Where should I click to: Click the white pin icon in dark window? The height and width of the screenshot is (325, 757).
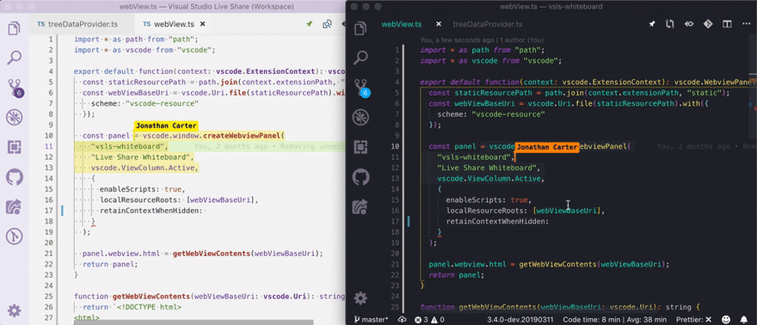(652, 24)
